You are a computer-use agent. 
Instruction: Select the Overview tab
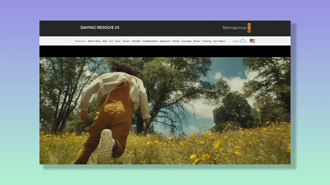[80, 41]
